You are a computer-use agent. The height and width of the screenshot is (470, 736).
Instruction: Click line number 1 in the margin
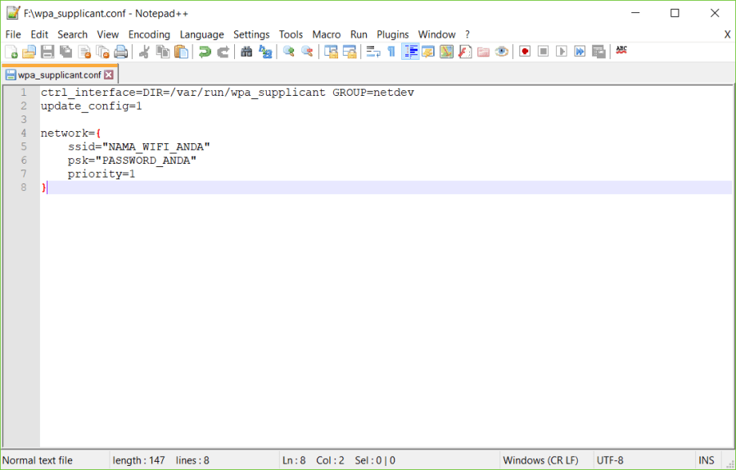click(x=24, y=93)
